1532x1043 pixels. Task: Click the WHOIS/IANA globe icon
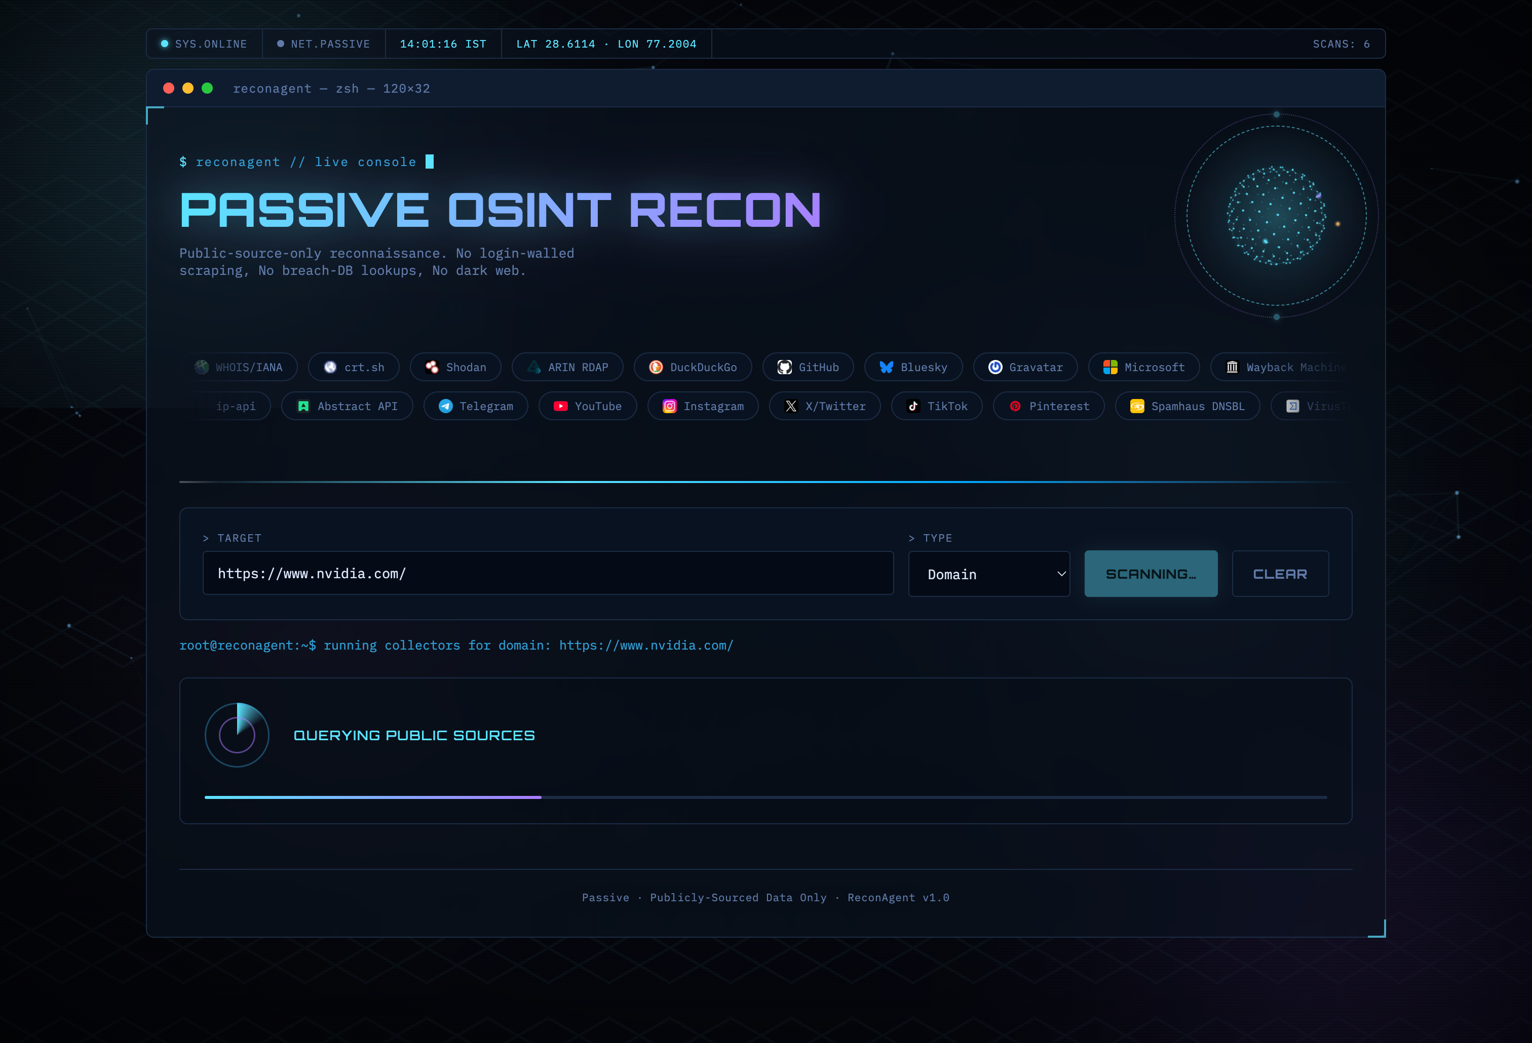[x=202, y=367]
